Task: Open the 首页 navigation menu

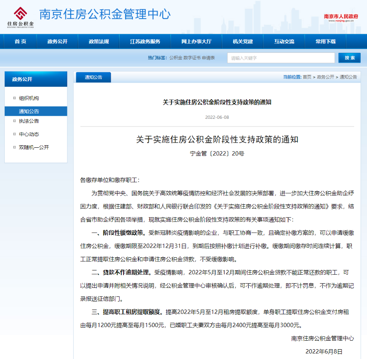Action: pyautogui.click(x=20, y=42)
